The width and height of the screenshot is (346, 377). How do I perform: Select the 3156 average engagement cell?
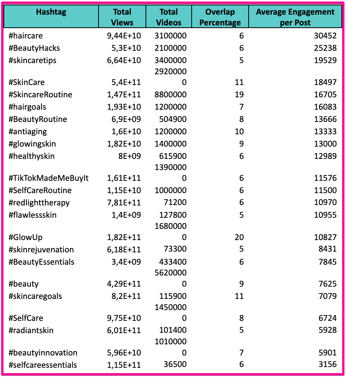coord(327,365)
